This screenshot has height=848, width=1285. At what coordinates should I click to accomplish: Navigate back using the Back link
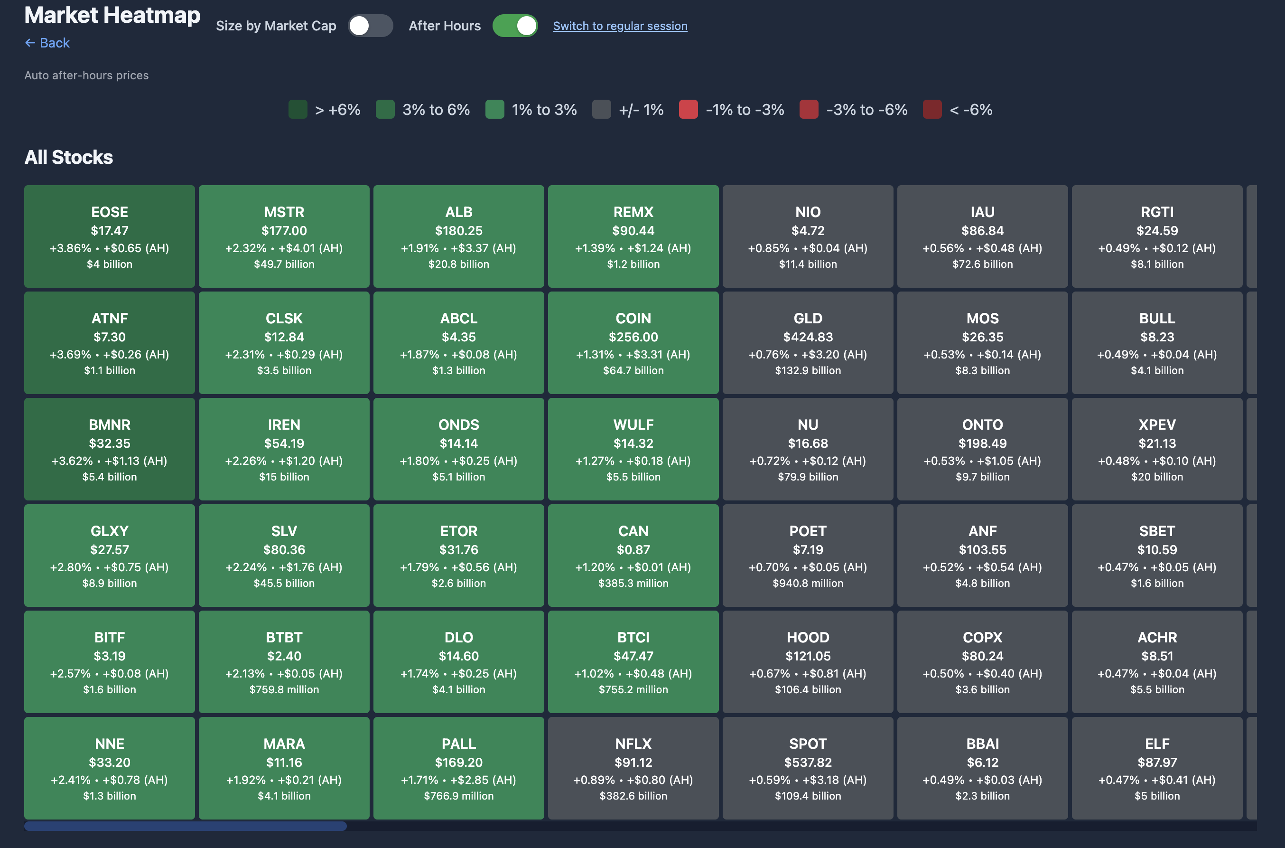47,42
